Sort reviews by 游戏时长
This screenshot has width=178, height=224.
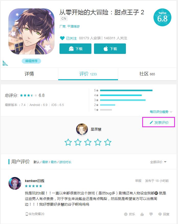click(x=65, y=162)
